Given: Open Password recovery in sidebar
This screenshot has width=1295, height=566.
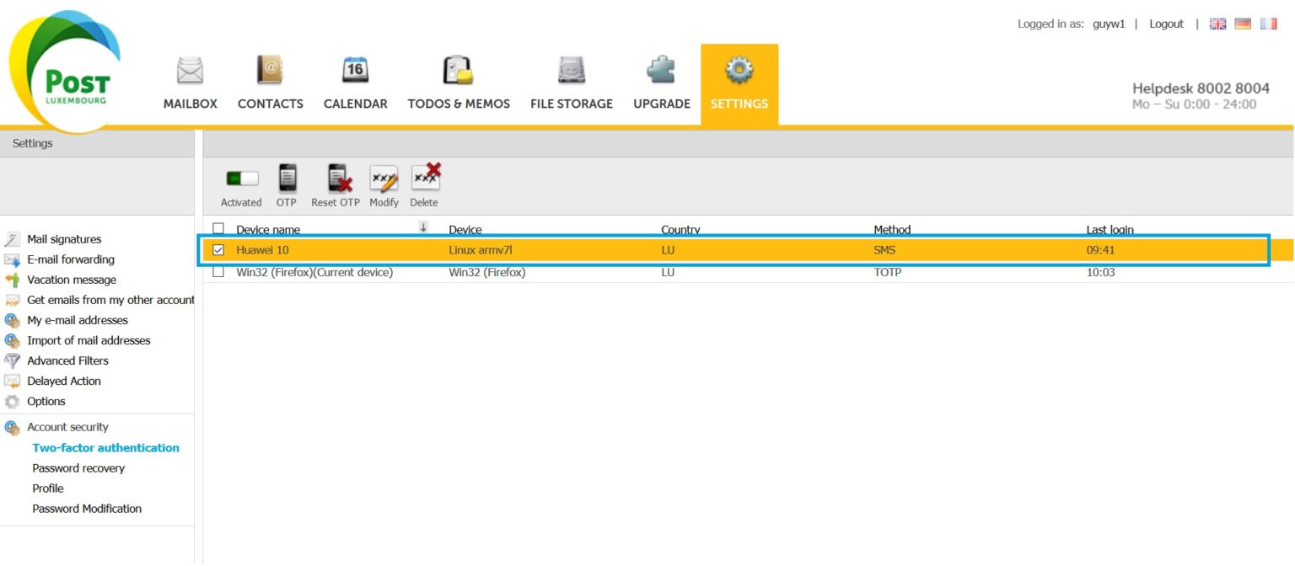Looking at the screenshot, I should click(x=78, y=468).
